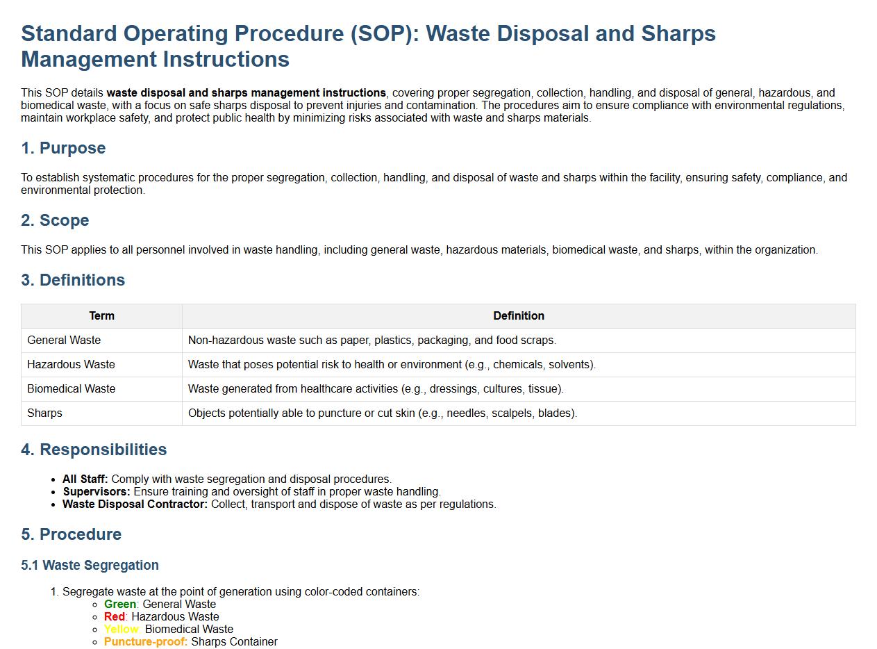
Task: Select the '5.1 Waste Segregation' subheading
Action: 90,566
